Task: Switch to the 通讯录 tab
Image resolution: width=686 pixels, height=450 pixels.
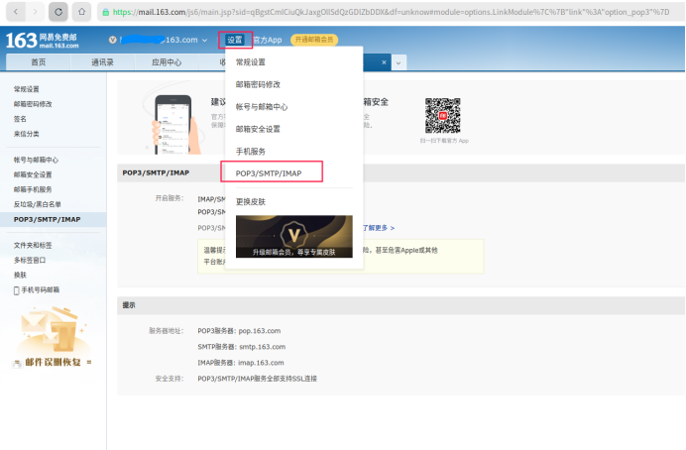Action: pyautogui.click(x=102, y=62)
